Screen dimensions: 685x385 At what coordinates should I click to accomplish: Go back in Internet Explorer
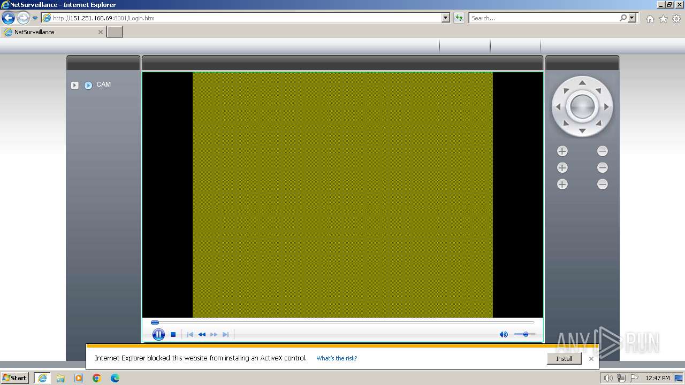8,18
